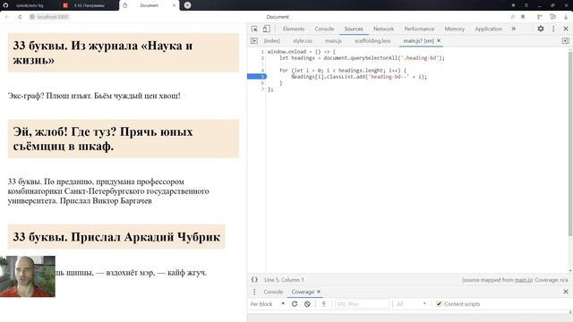Select the Sources tab
This screenshot has height=322, width=573.
coord(354,29)
